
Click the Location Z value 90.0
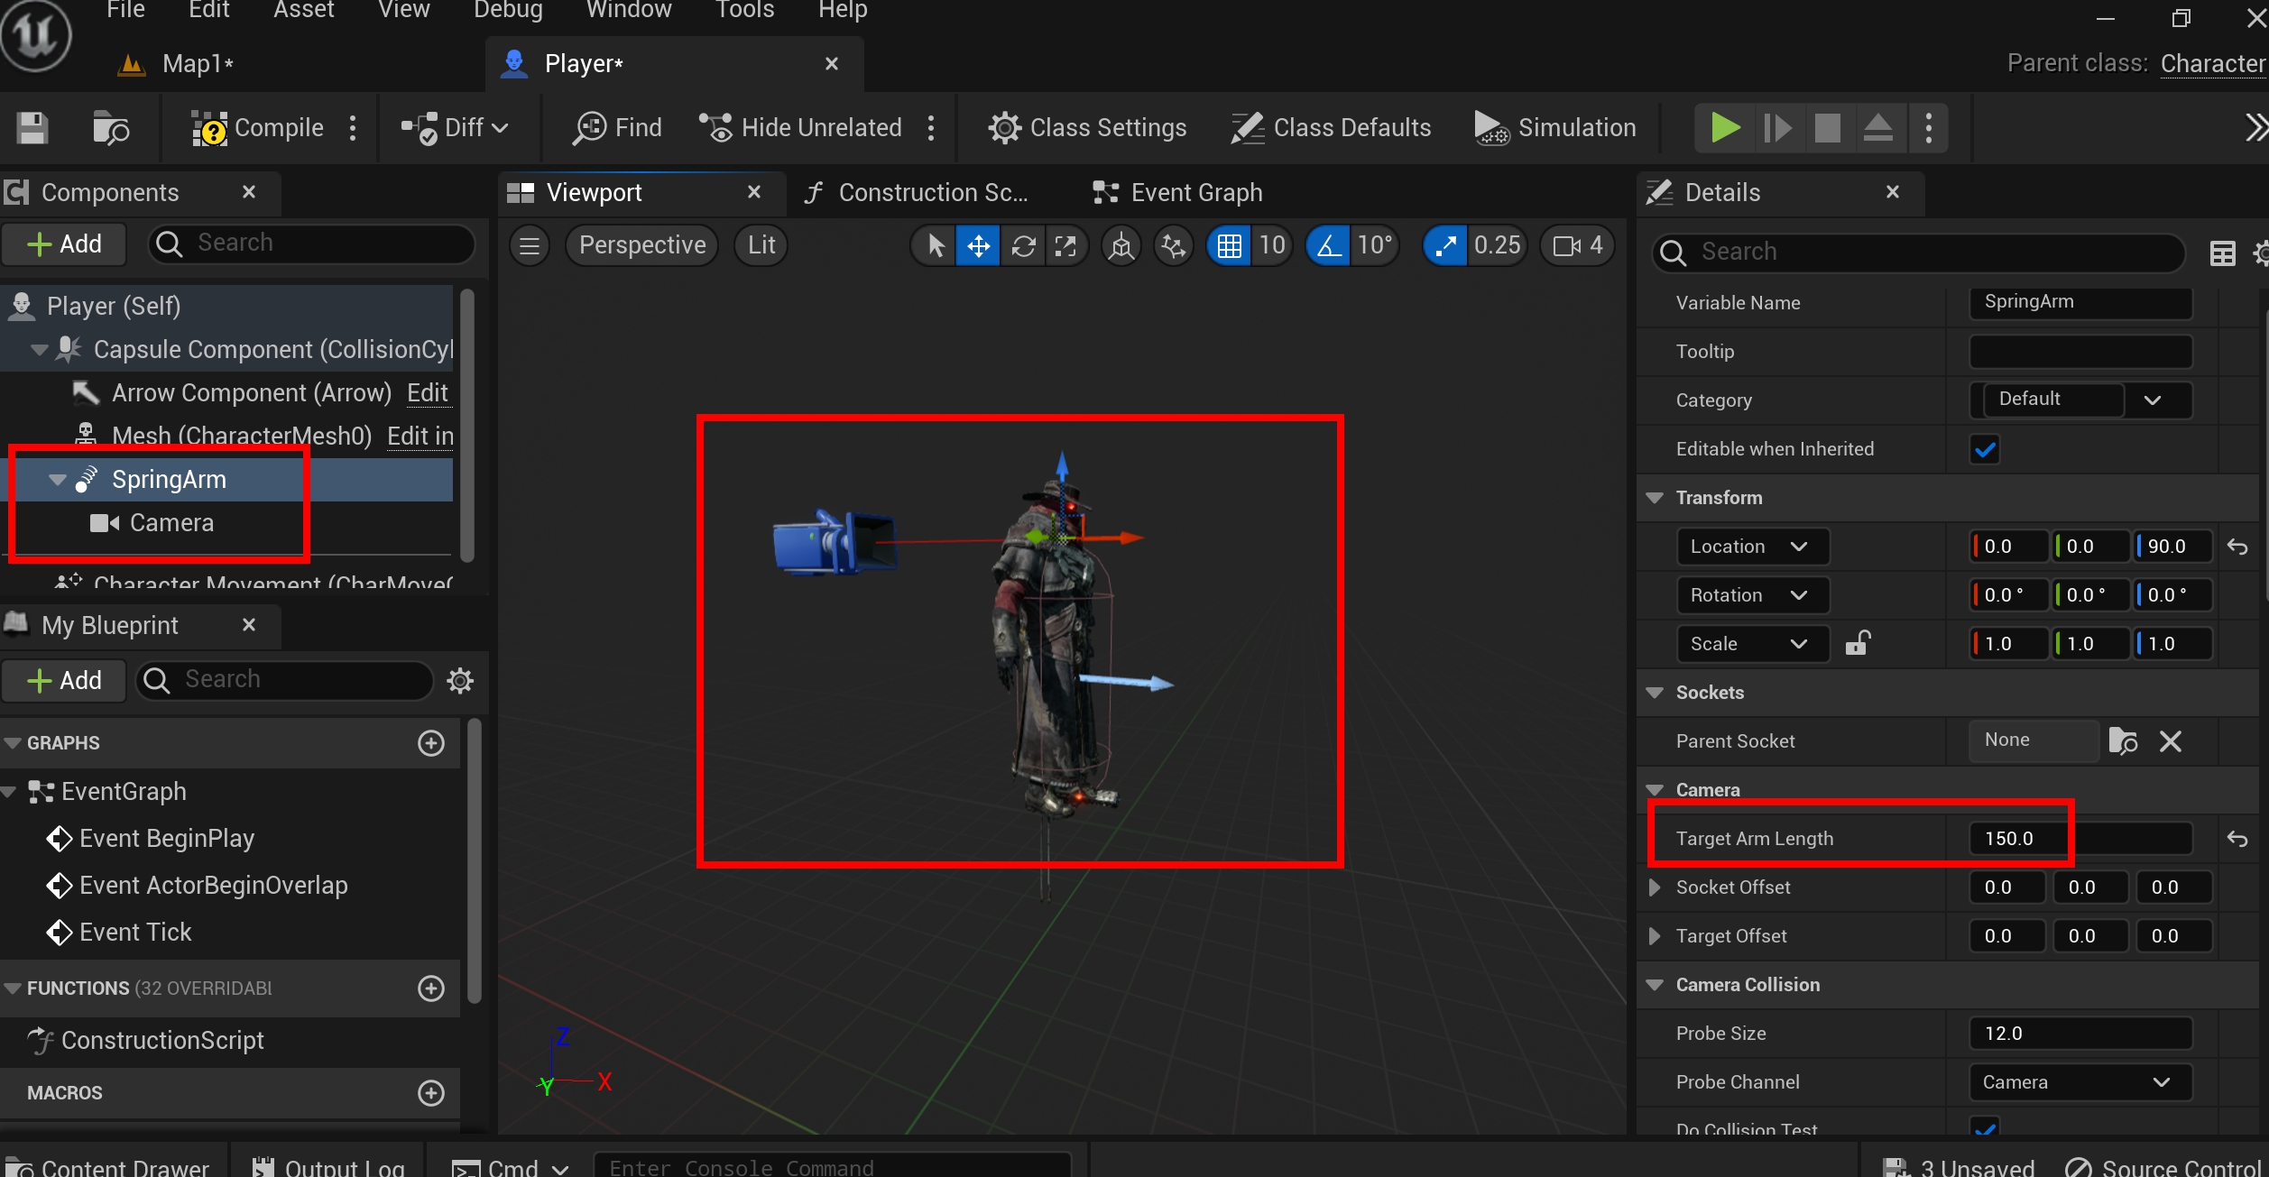tap(2172, 547)
